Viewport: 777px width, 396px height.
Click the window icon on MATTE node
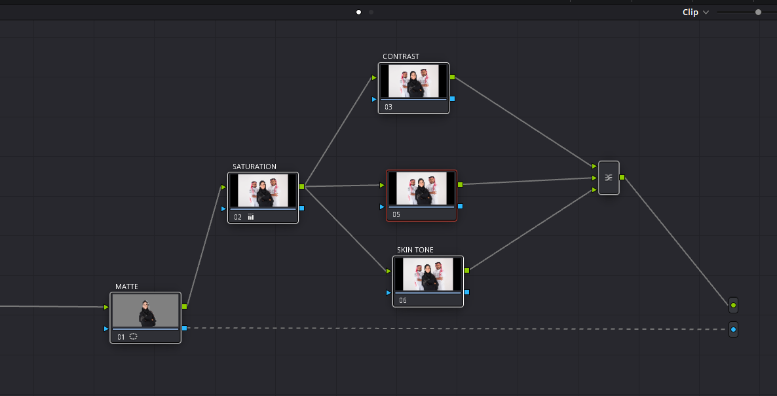(x=133, y=336)
